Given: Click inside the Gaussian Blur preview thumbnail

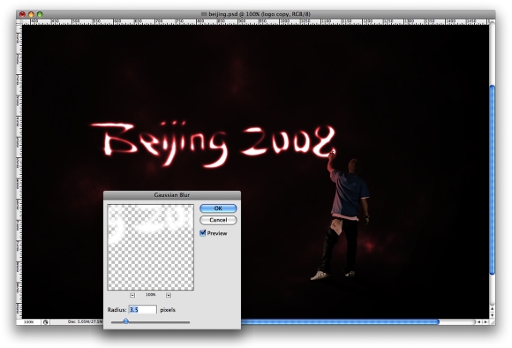Looking at the screenshot, I should tap(151, 247).
